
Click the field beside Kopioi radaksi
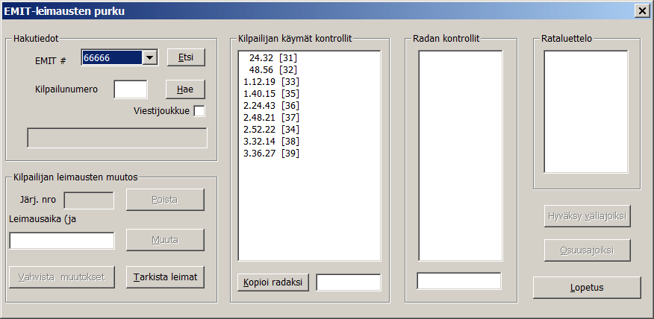coord(348,282)
